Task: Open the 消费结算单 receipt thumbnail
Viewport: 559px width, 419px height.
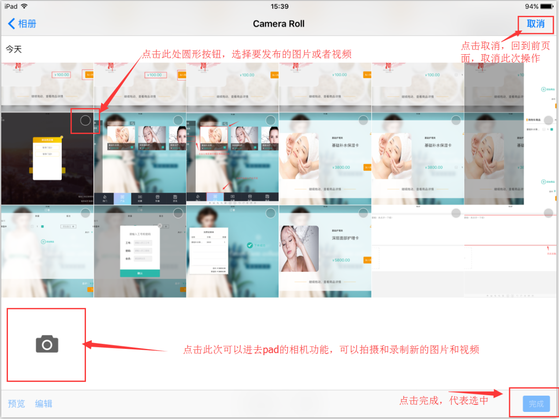Action: pos(232,251)
